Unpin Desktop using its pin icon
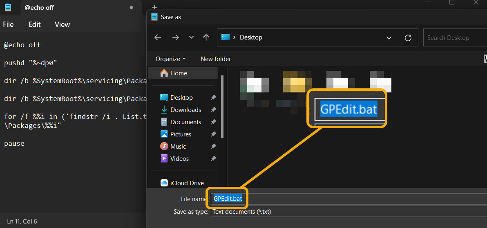This screenshot has width=487, height=228. (x=213, y=97)
